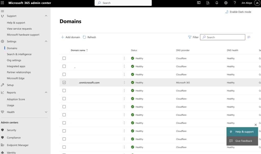The width and height of the screenshot is (261, 154).
Task: Open more actions for onmicrosoft.com row
Action: [x=124, y=82]
